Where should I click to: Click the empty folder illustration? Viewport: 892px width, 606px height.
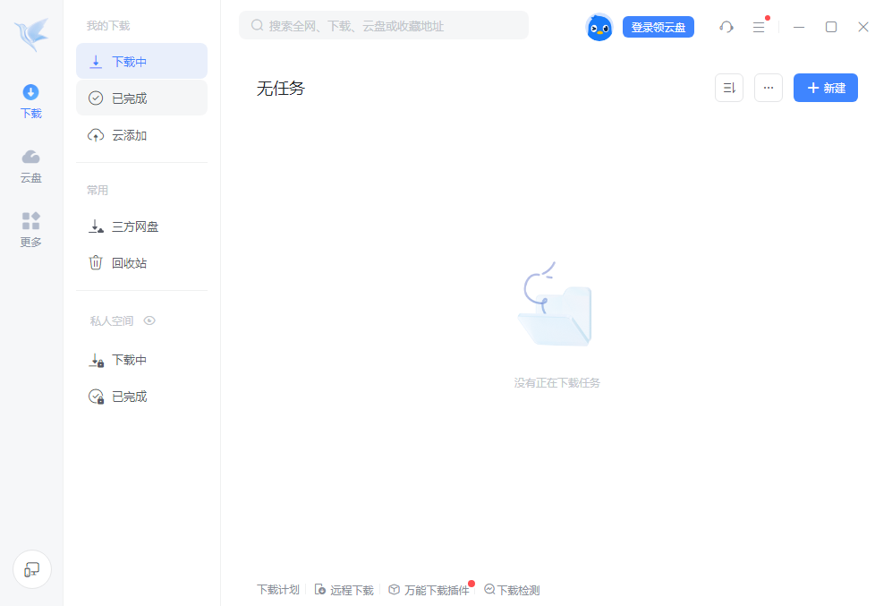point(556,303)
